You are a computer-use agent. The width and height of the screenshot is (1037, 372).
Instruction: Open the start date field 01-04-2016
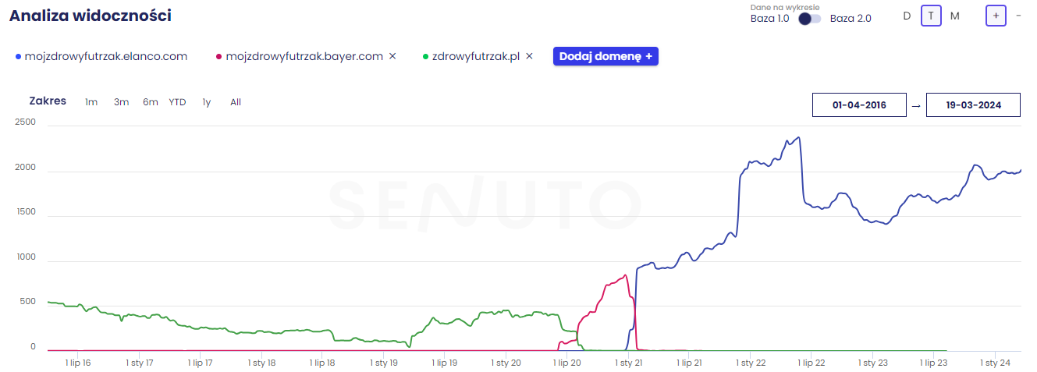859,105
